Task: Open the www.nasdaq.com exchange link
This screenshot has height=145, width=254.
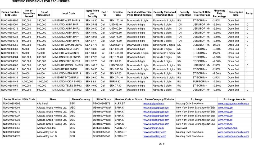Action: pos(228,128)
